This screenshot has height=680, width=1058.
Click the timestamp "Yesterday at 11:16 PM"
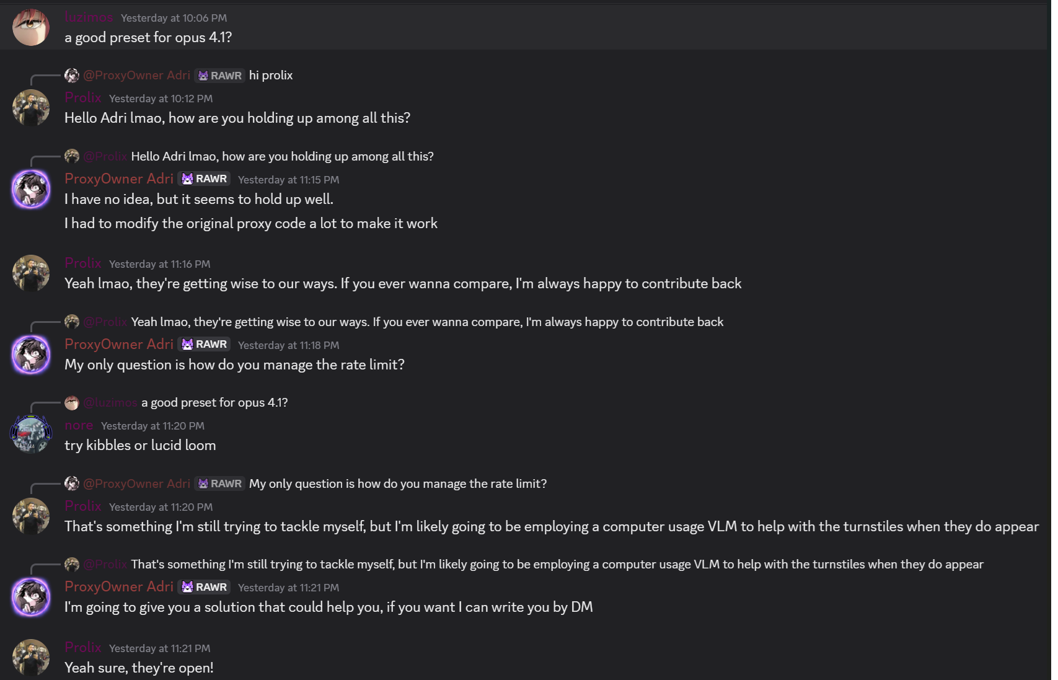coord(159,264)
